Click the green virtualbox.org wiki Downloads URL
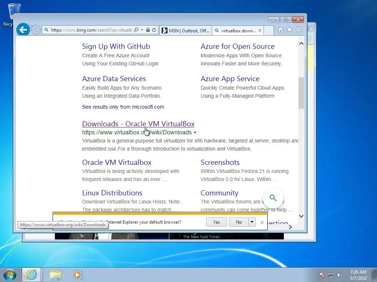The height and width of the screenshot is (282, 377). 137,132
